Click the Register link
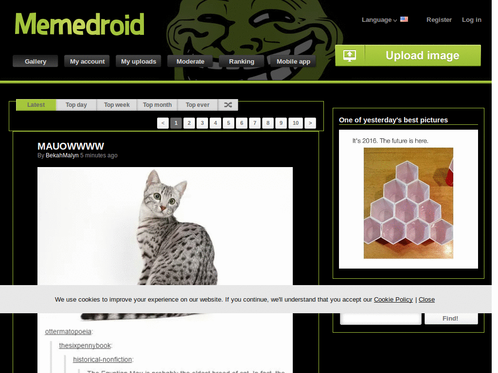The width and height of the screenshot is (498, 373). tap(439, 19)
